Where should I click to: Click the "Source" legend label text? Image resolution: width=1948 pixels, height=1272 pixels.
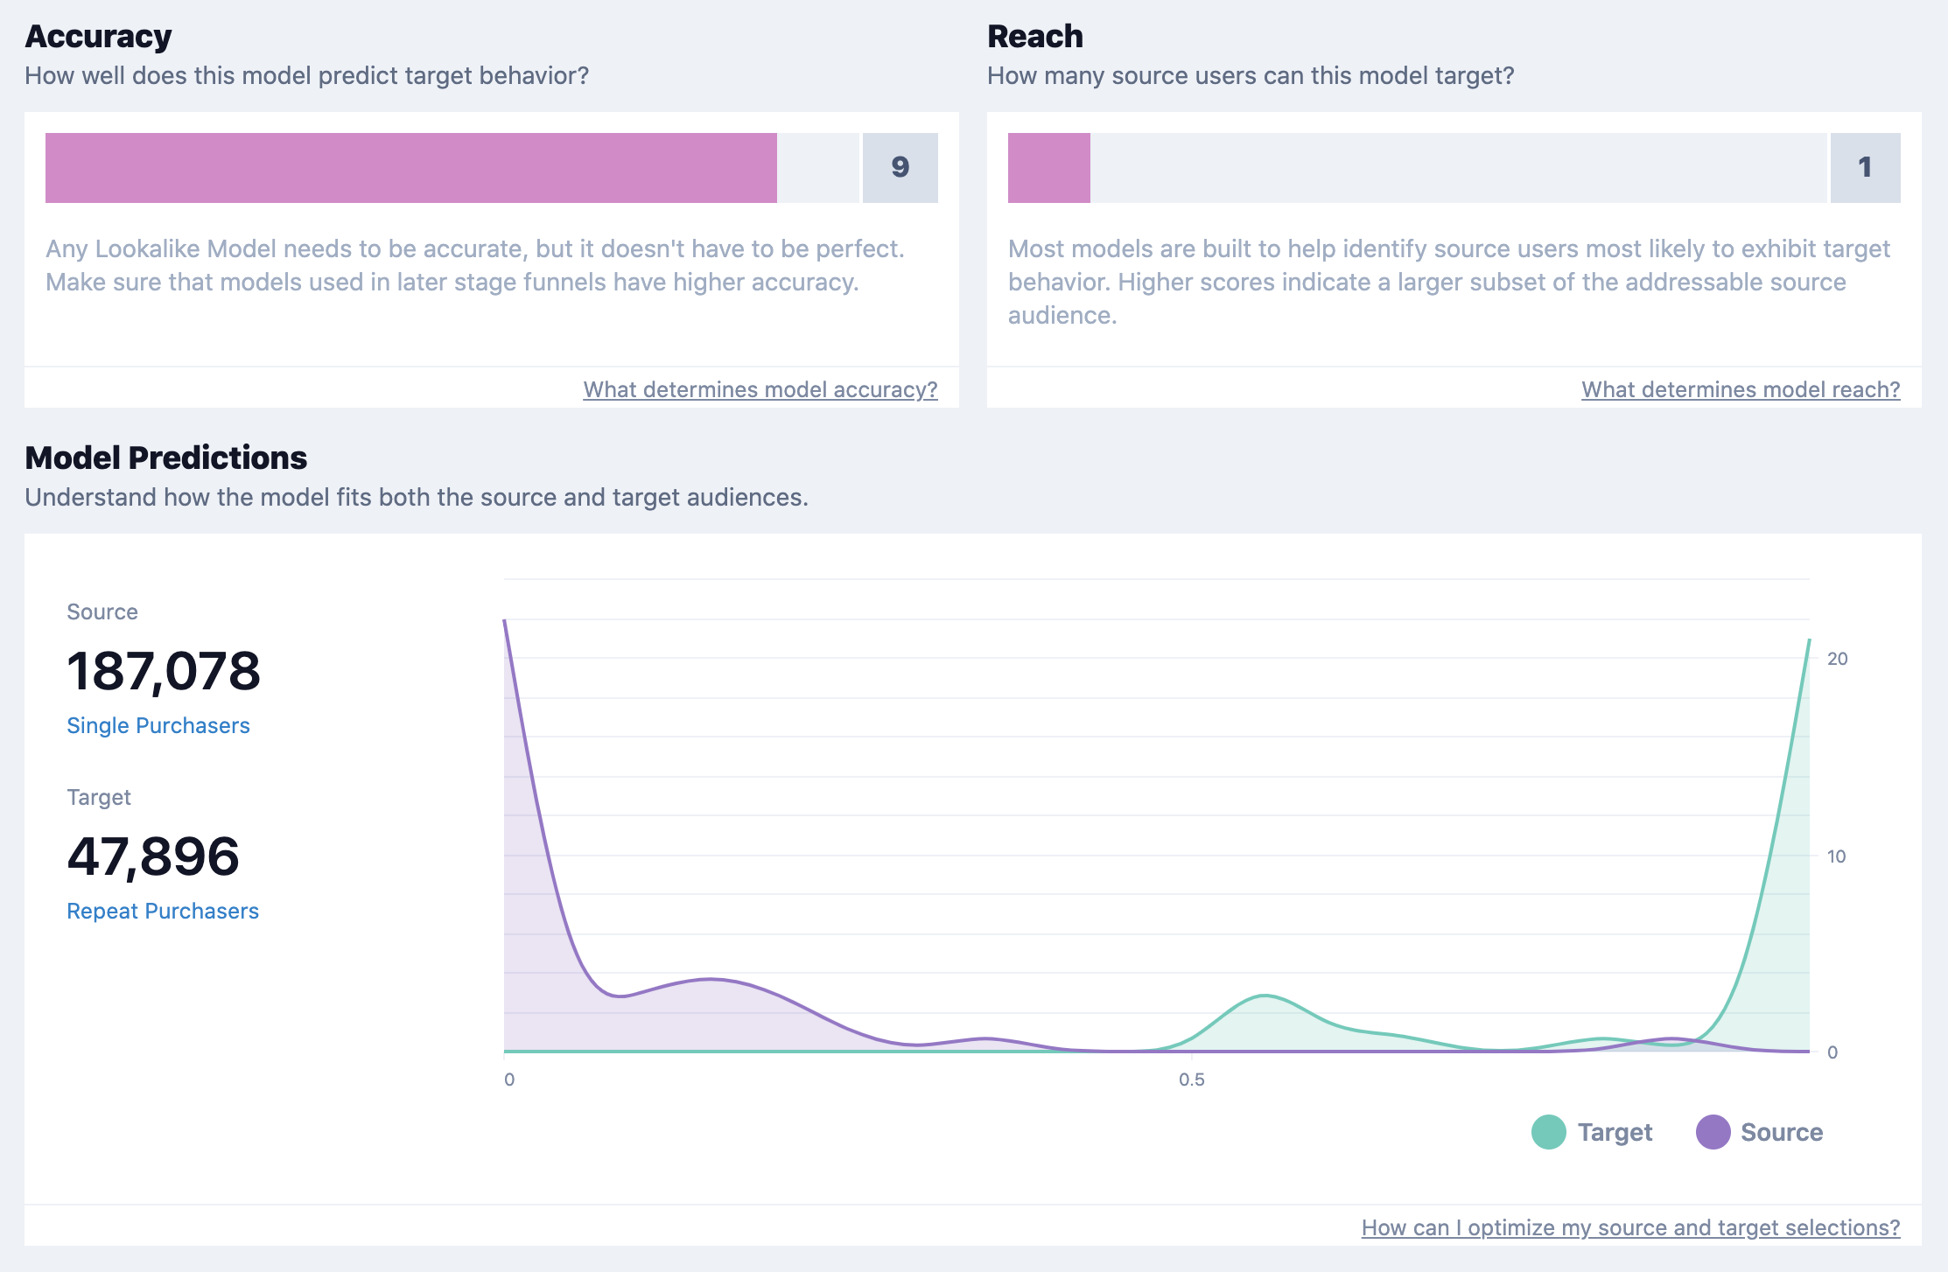coord(1781,1132)
